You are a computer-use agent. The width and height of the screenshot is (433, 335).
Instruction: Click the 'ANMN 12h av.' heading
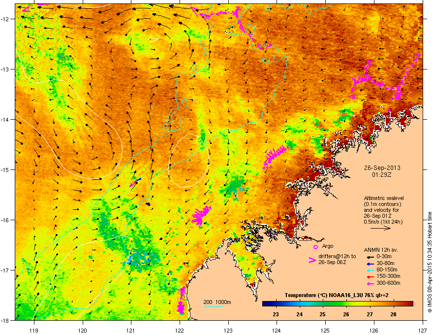point(381,250)
